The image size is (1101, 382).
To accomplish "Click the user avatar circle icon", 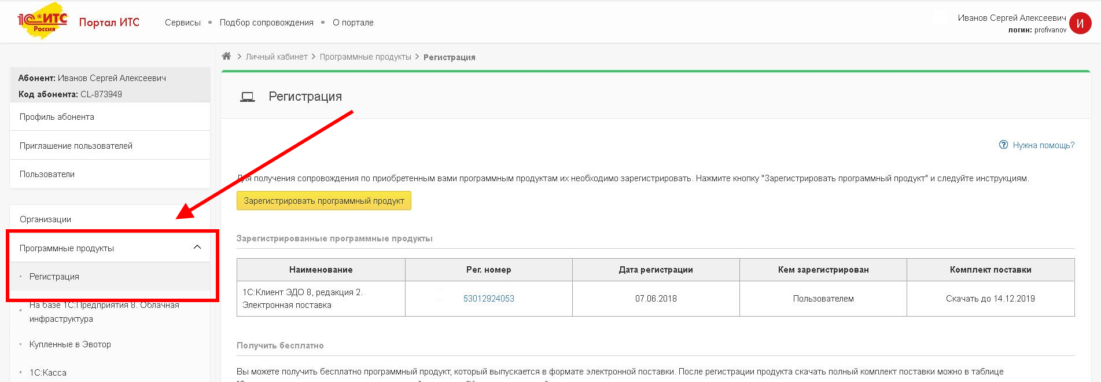I will coord(1080,24).
